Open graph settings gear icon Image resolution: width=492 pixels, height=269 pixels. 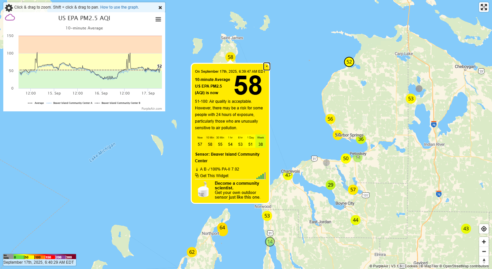pyautogui.click(x=9, y=8)
